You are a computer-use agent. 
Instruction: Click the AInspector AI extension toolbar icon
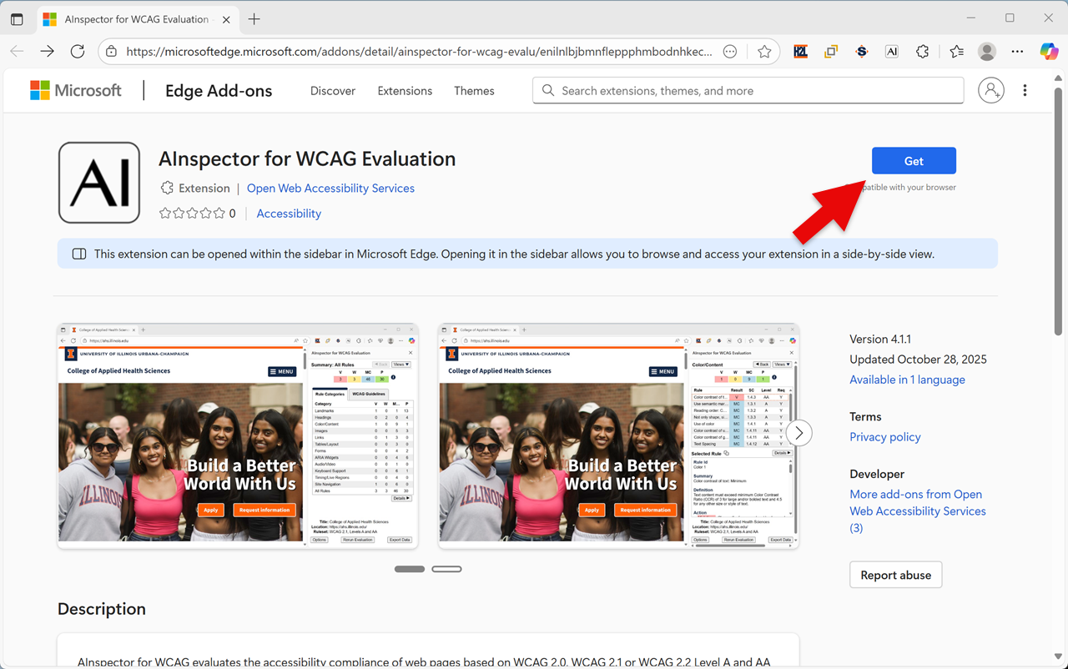(x=892, y=52)
